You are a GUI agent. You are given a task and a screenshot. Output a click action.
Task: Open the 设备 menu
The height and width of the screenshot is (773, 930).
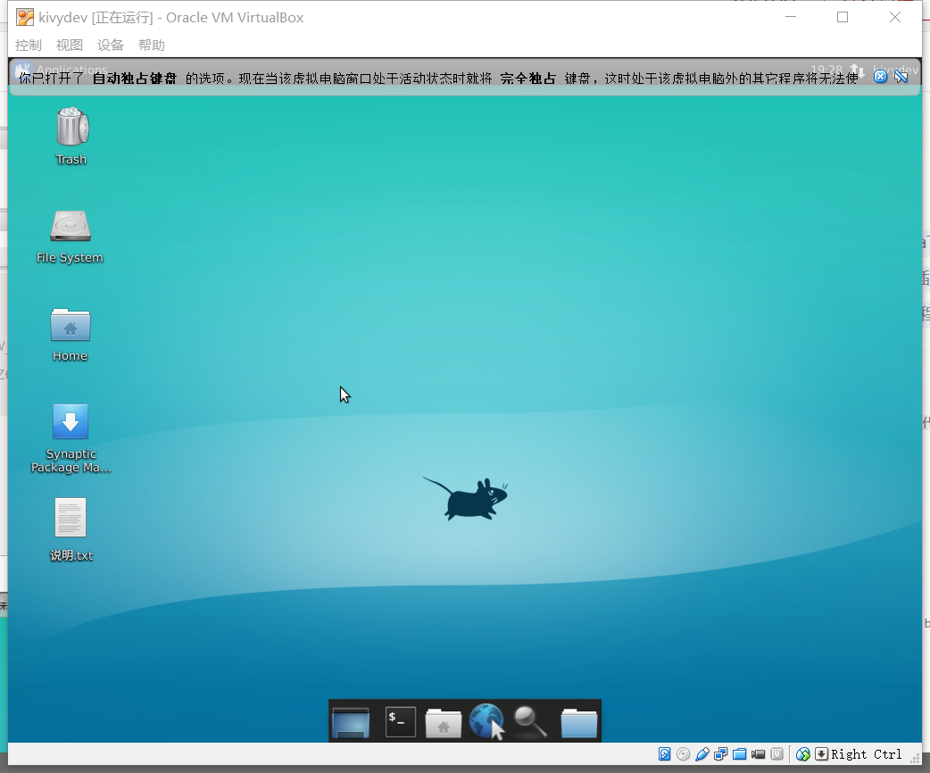111,46
